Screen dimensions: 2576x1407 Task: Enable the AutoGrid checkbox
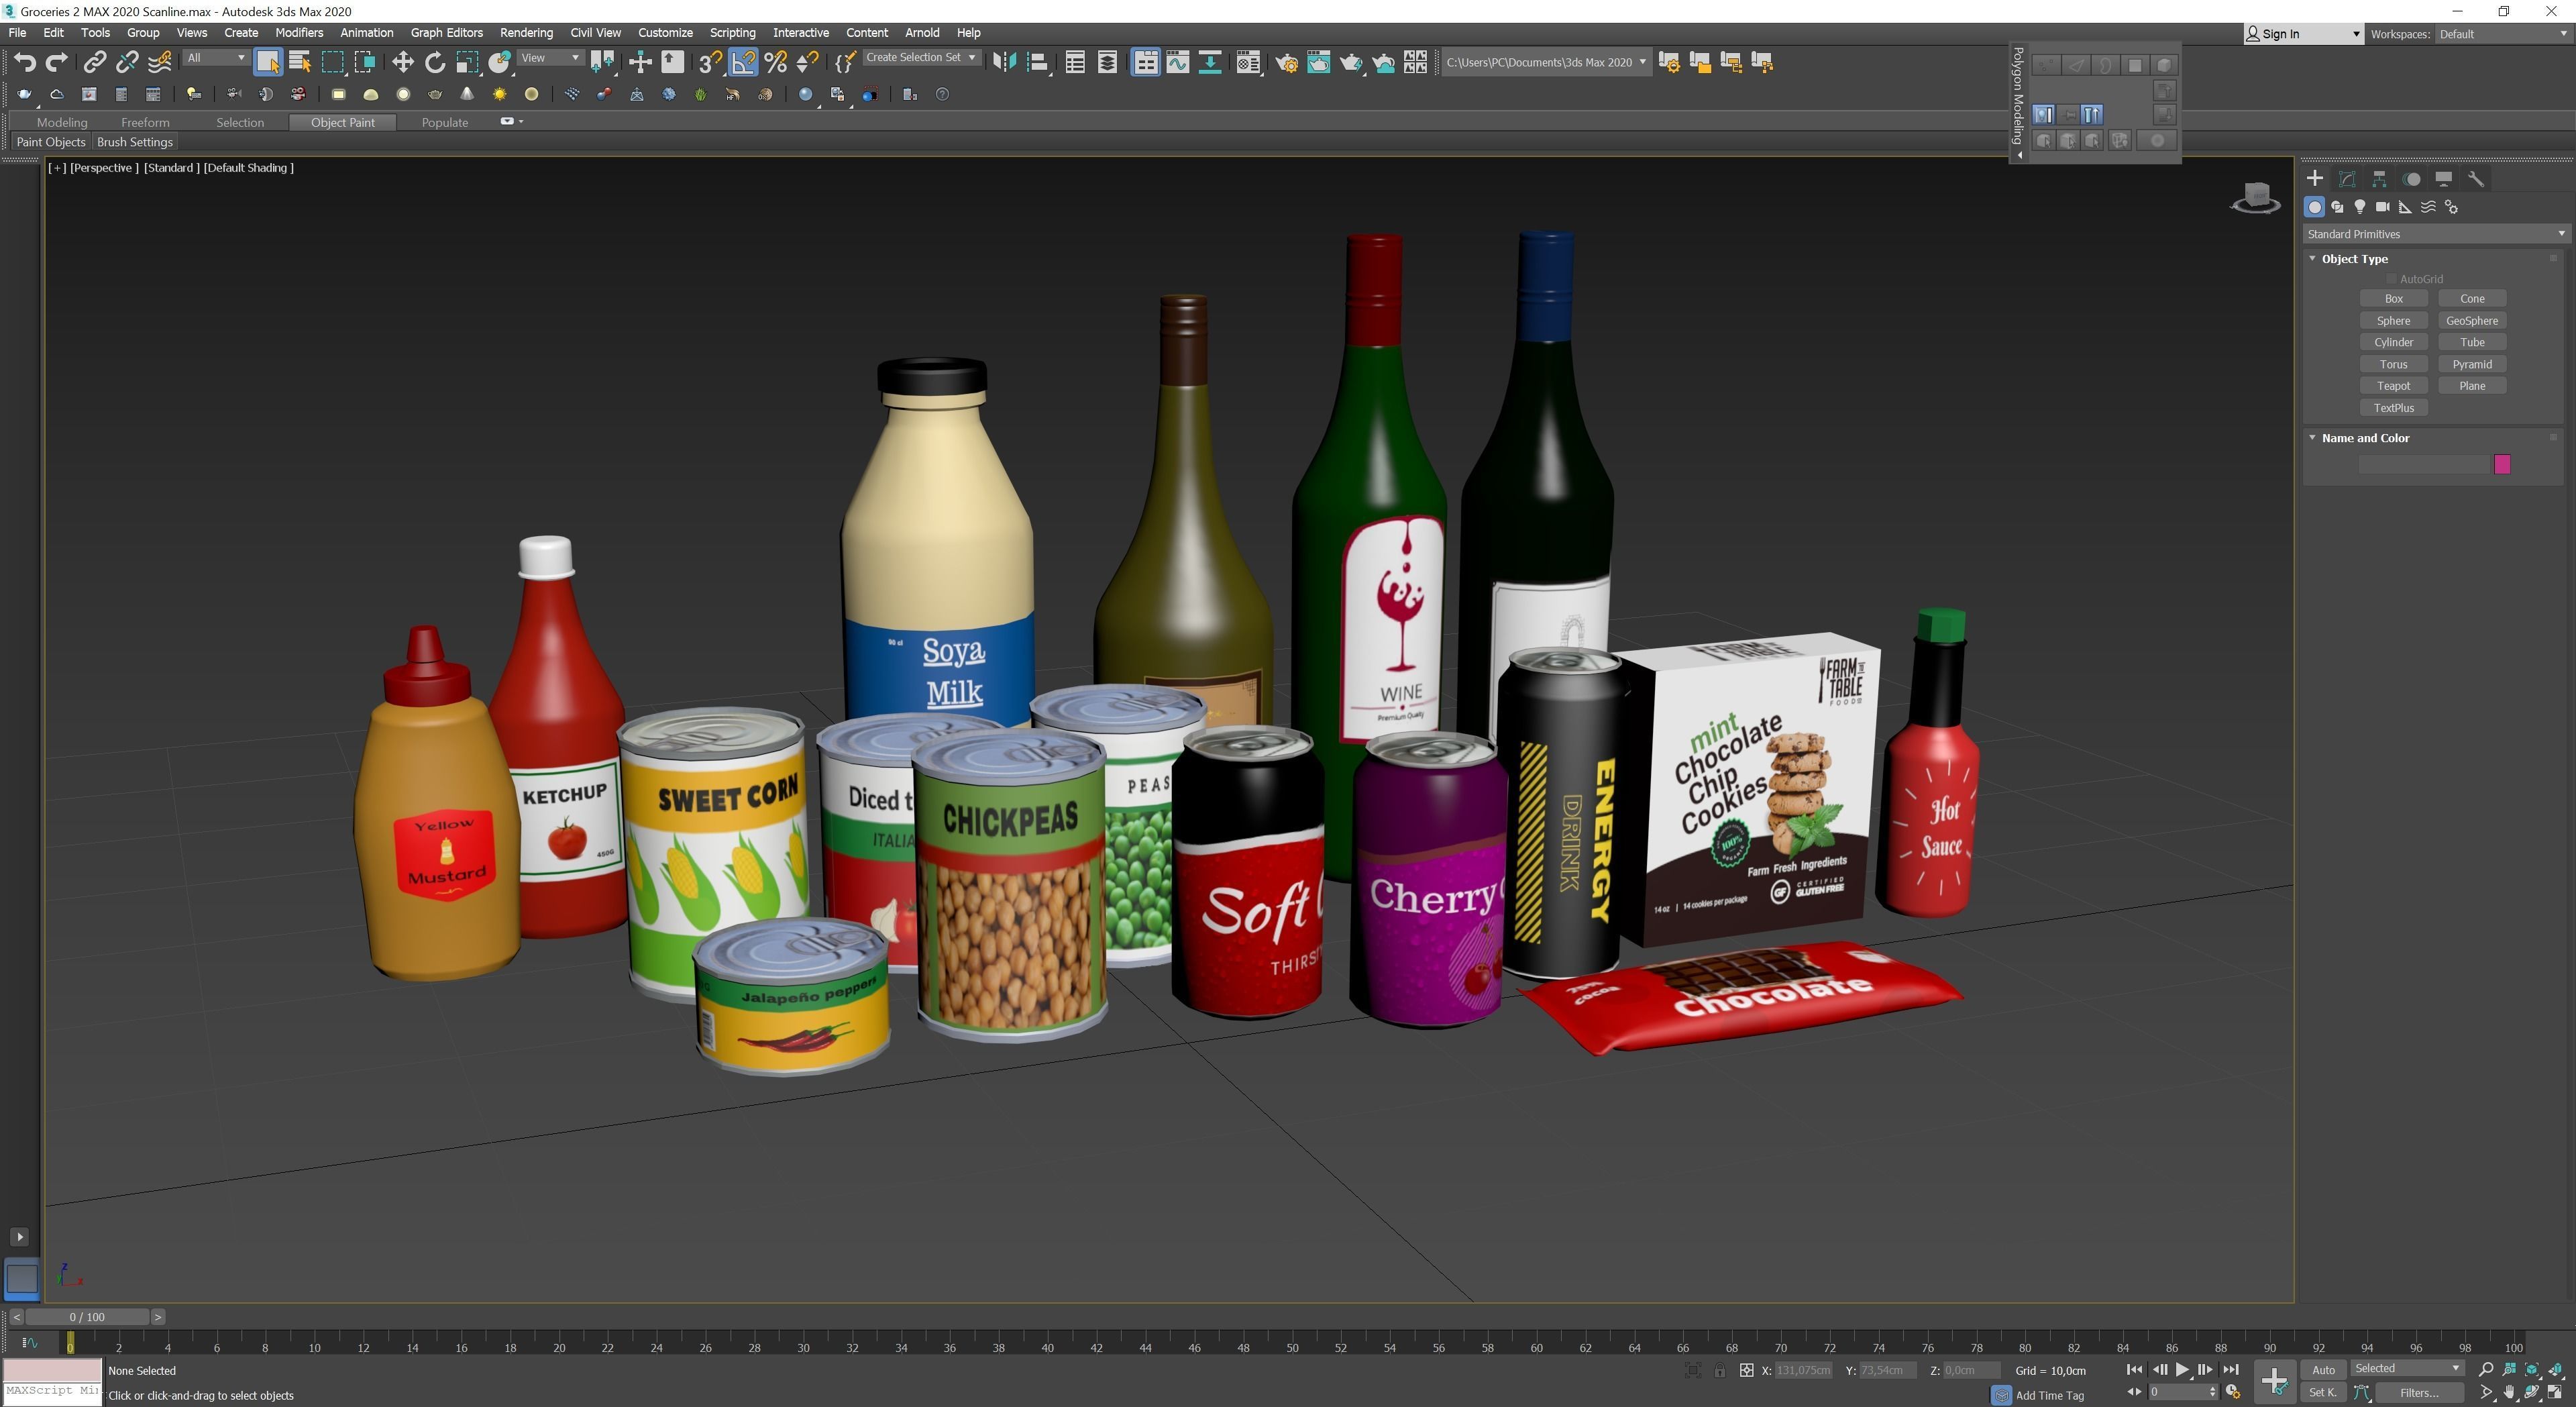pos(2392,279)
